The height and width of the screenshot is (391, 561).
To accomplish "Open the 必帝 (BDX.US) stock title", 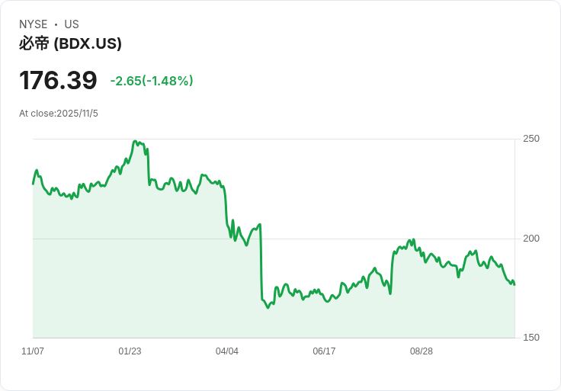I will pos(70,44).
